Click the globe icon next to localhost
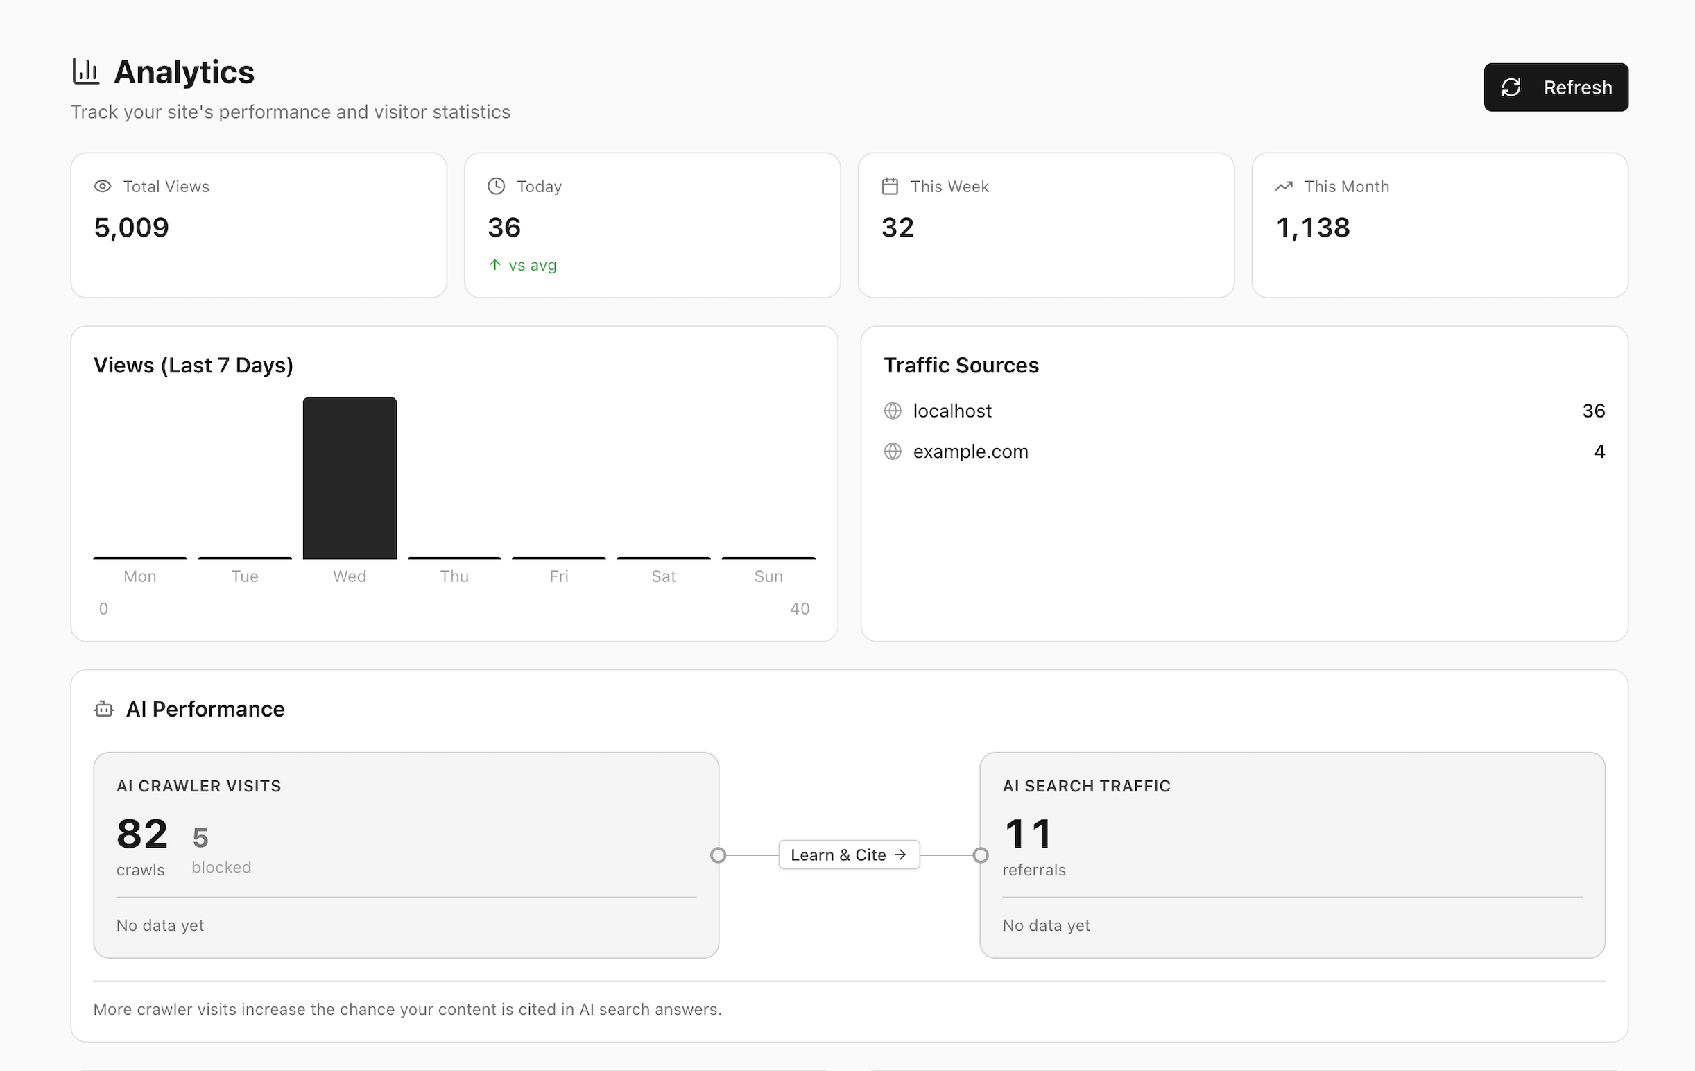This screenshot has height=1071, width=1695. (x=893, y=411)
